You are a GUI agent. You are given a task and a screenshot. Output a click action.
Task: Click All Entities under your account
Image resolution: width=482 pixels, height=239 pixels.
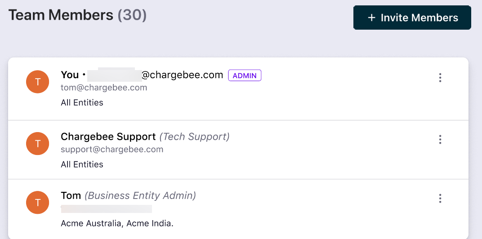point(82,103)
